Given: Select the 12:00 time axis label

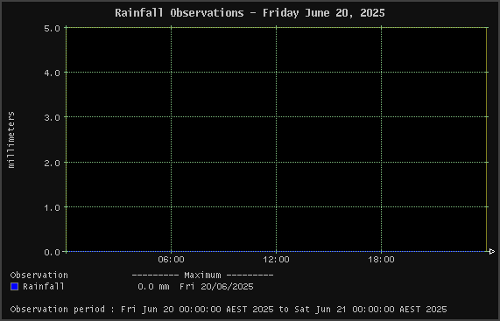Looking at the screenshot, I should [x=276, y=260].
